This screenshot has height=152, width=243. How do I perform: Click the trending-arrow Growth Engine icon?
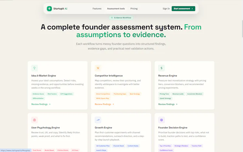tap(98, 120)
